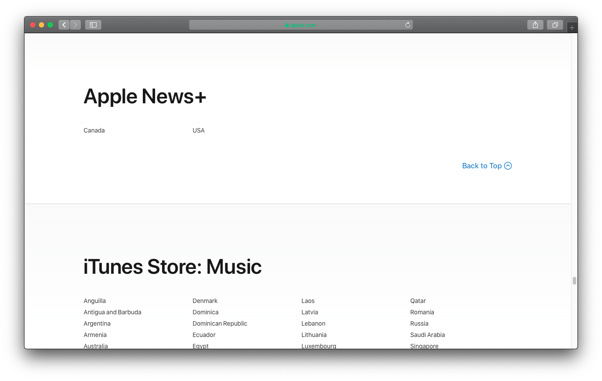Screen dimensions: 602x381
Task: Focus the apple.com address bar
Action: pos(301,25)
